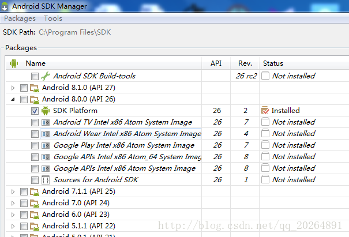Expand the Android 5.1.1 (API 22) node
Screen dimensions: 349x237
13,226
